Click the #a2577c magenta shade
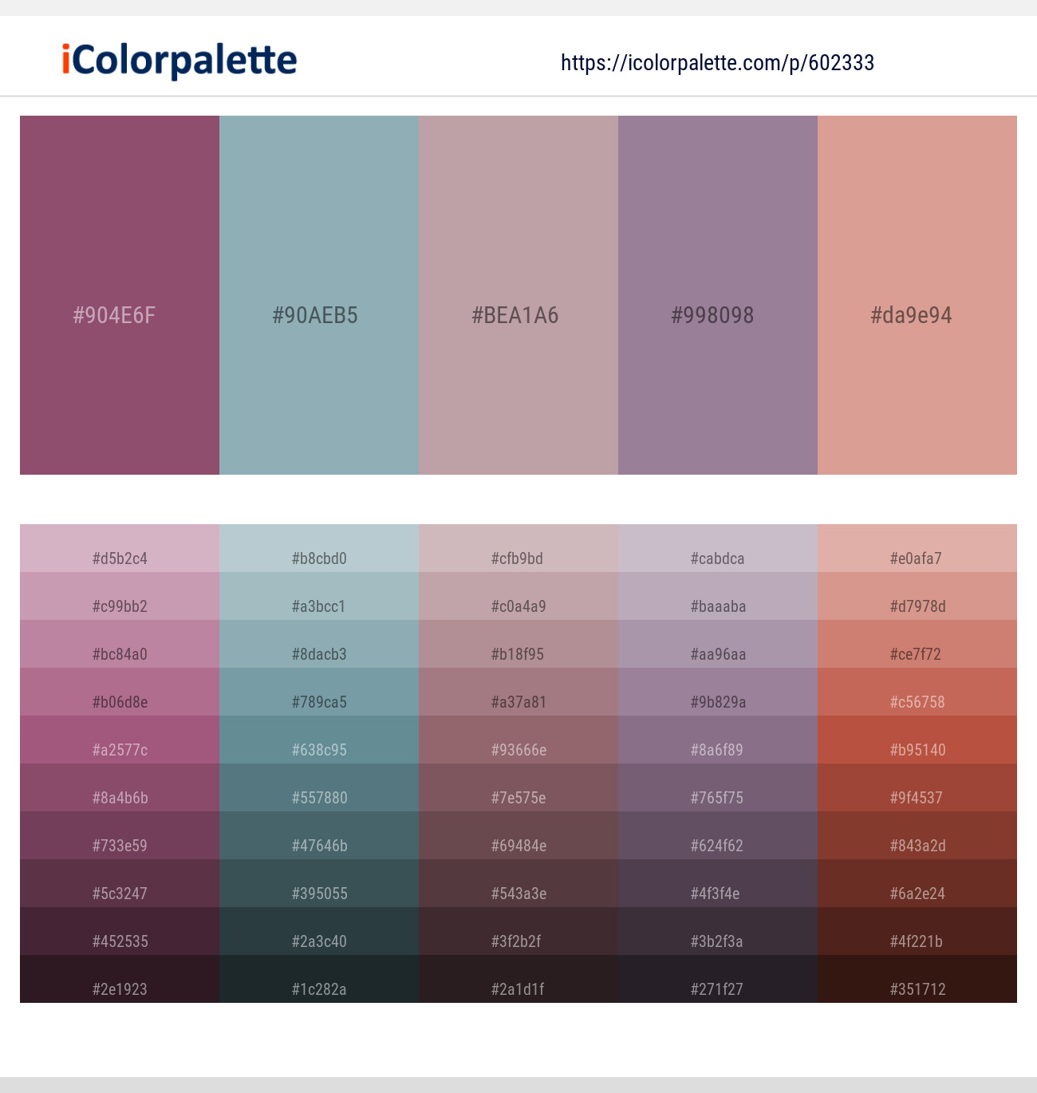This screenshot has height=1093, width=1037. (x=120, y=740)
